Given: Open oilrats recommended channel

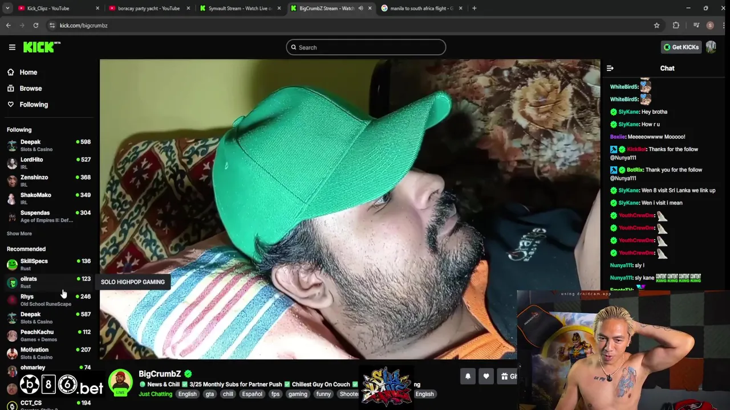Looking at the screenshot, I should (48, 282).
